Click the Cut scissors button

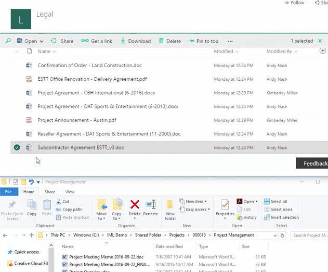tap(63, 202)
